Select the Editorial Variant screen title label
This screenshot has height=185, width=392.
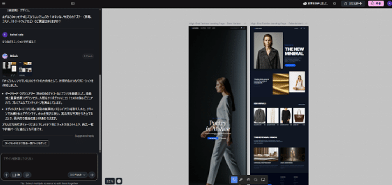point(277,24)
